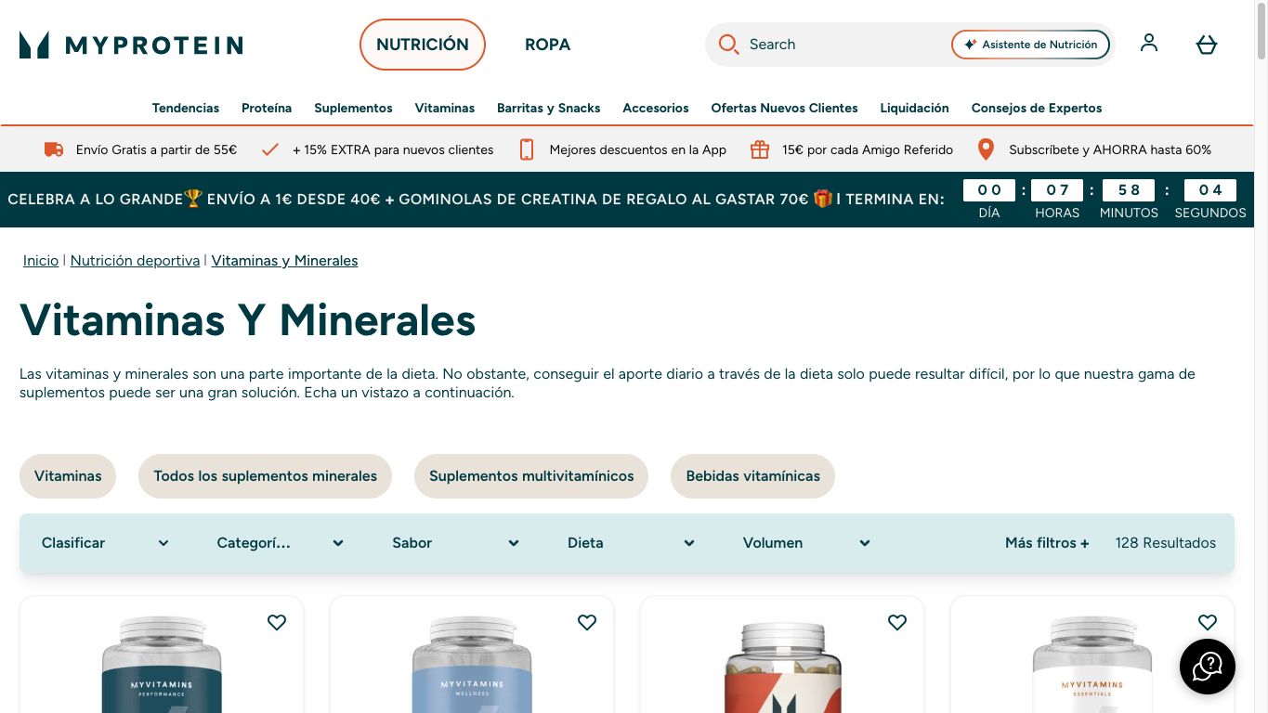Open Myvitamins Performance product image
1268x713 pixels.
click(x=162, y=664)
